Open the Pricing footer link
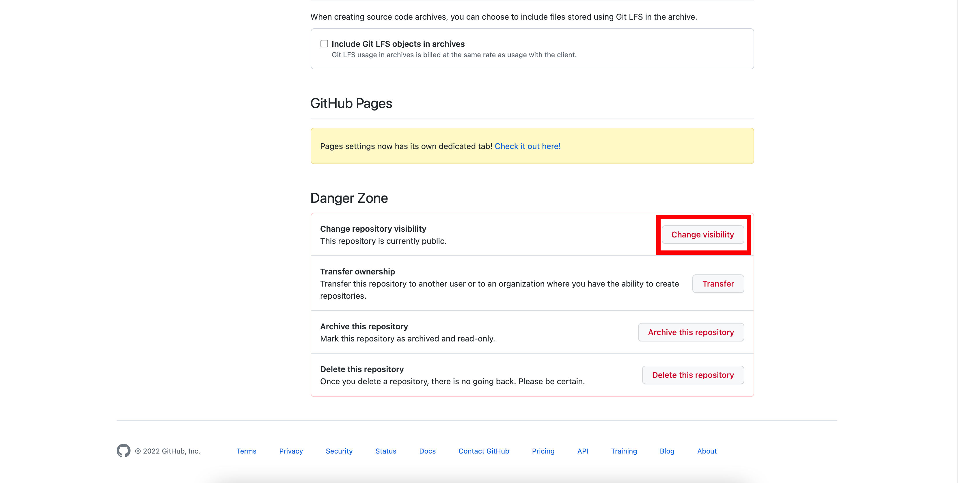The height and width of the screenshot is (483, 958). coord(543,451)
